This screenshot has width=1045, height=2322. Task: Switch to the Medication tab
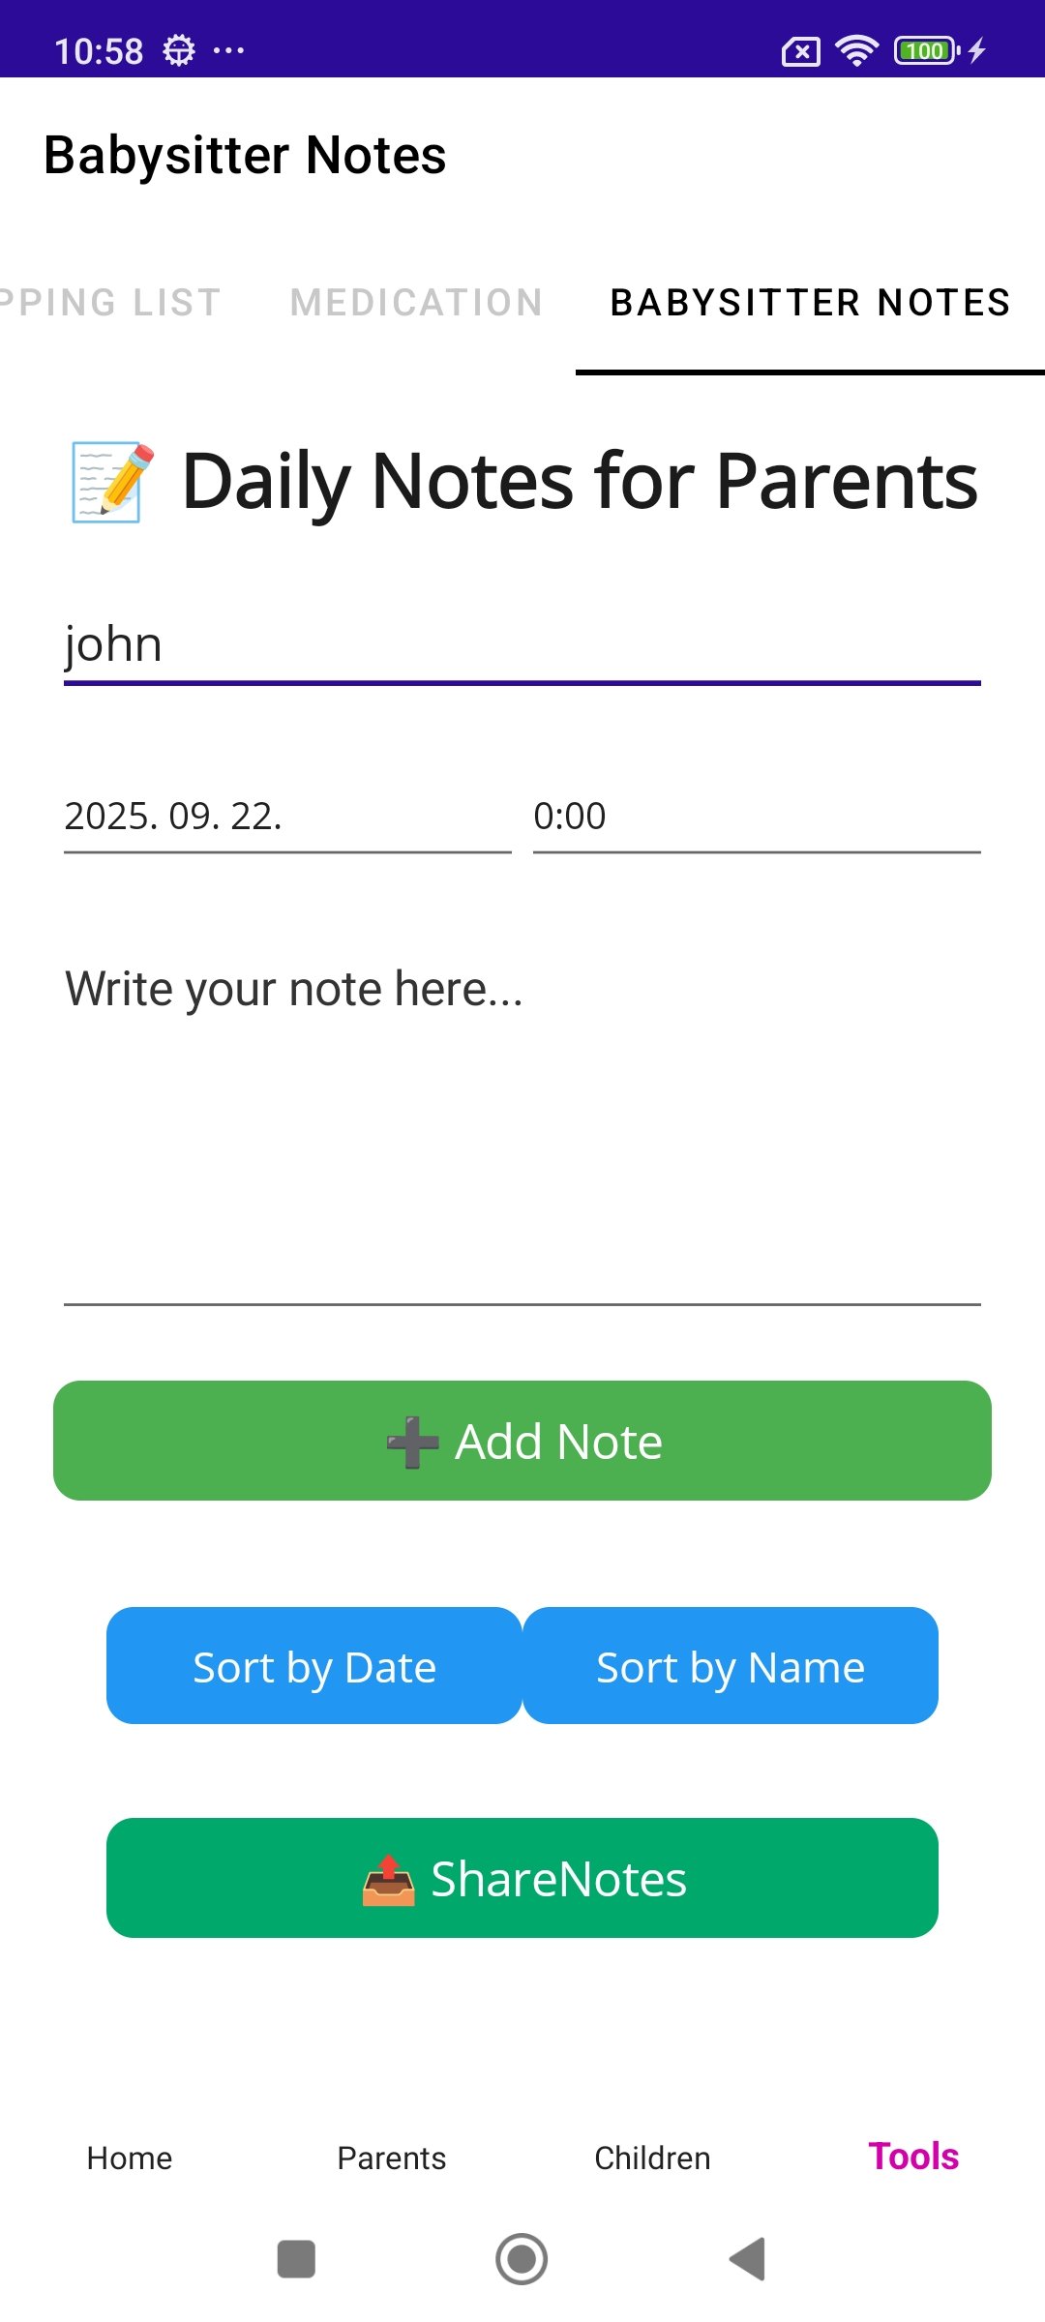coord(416,303)
